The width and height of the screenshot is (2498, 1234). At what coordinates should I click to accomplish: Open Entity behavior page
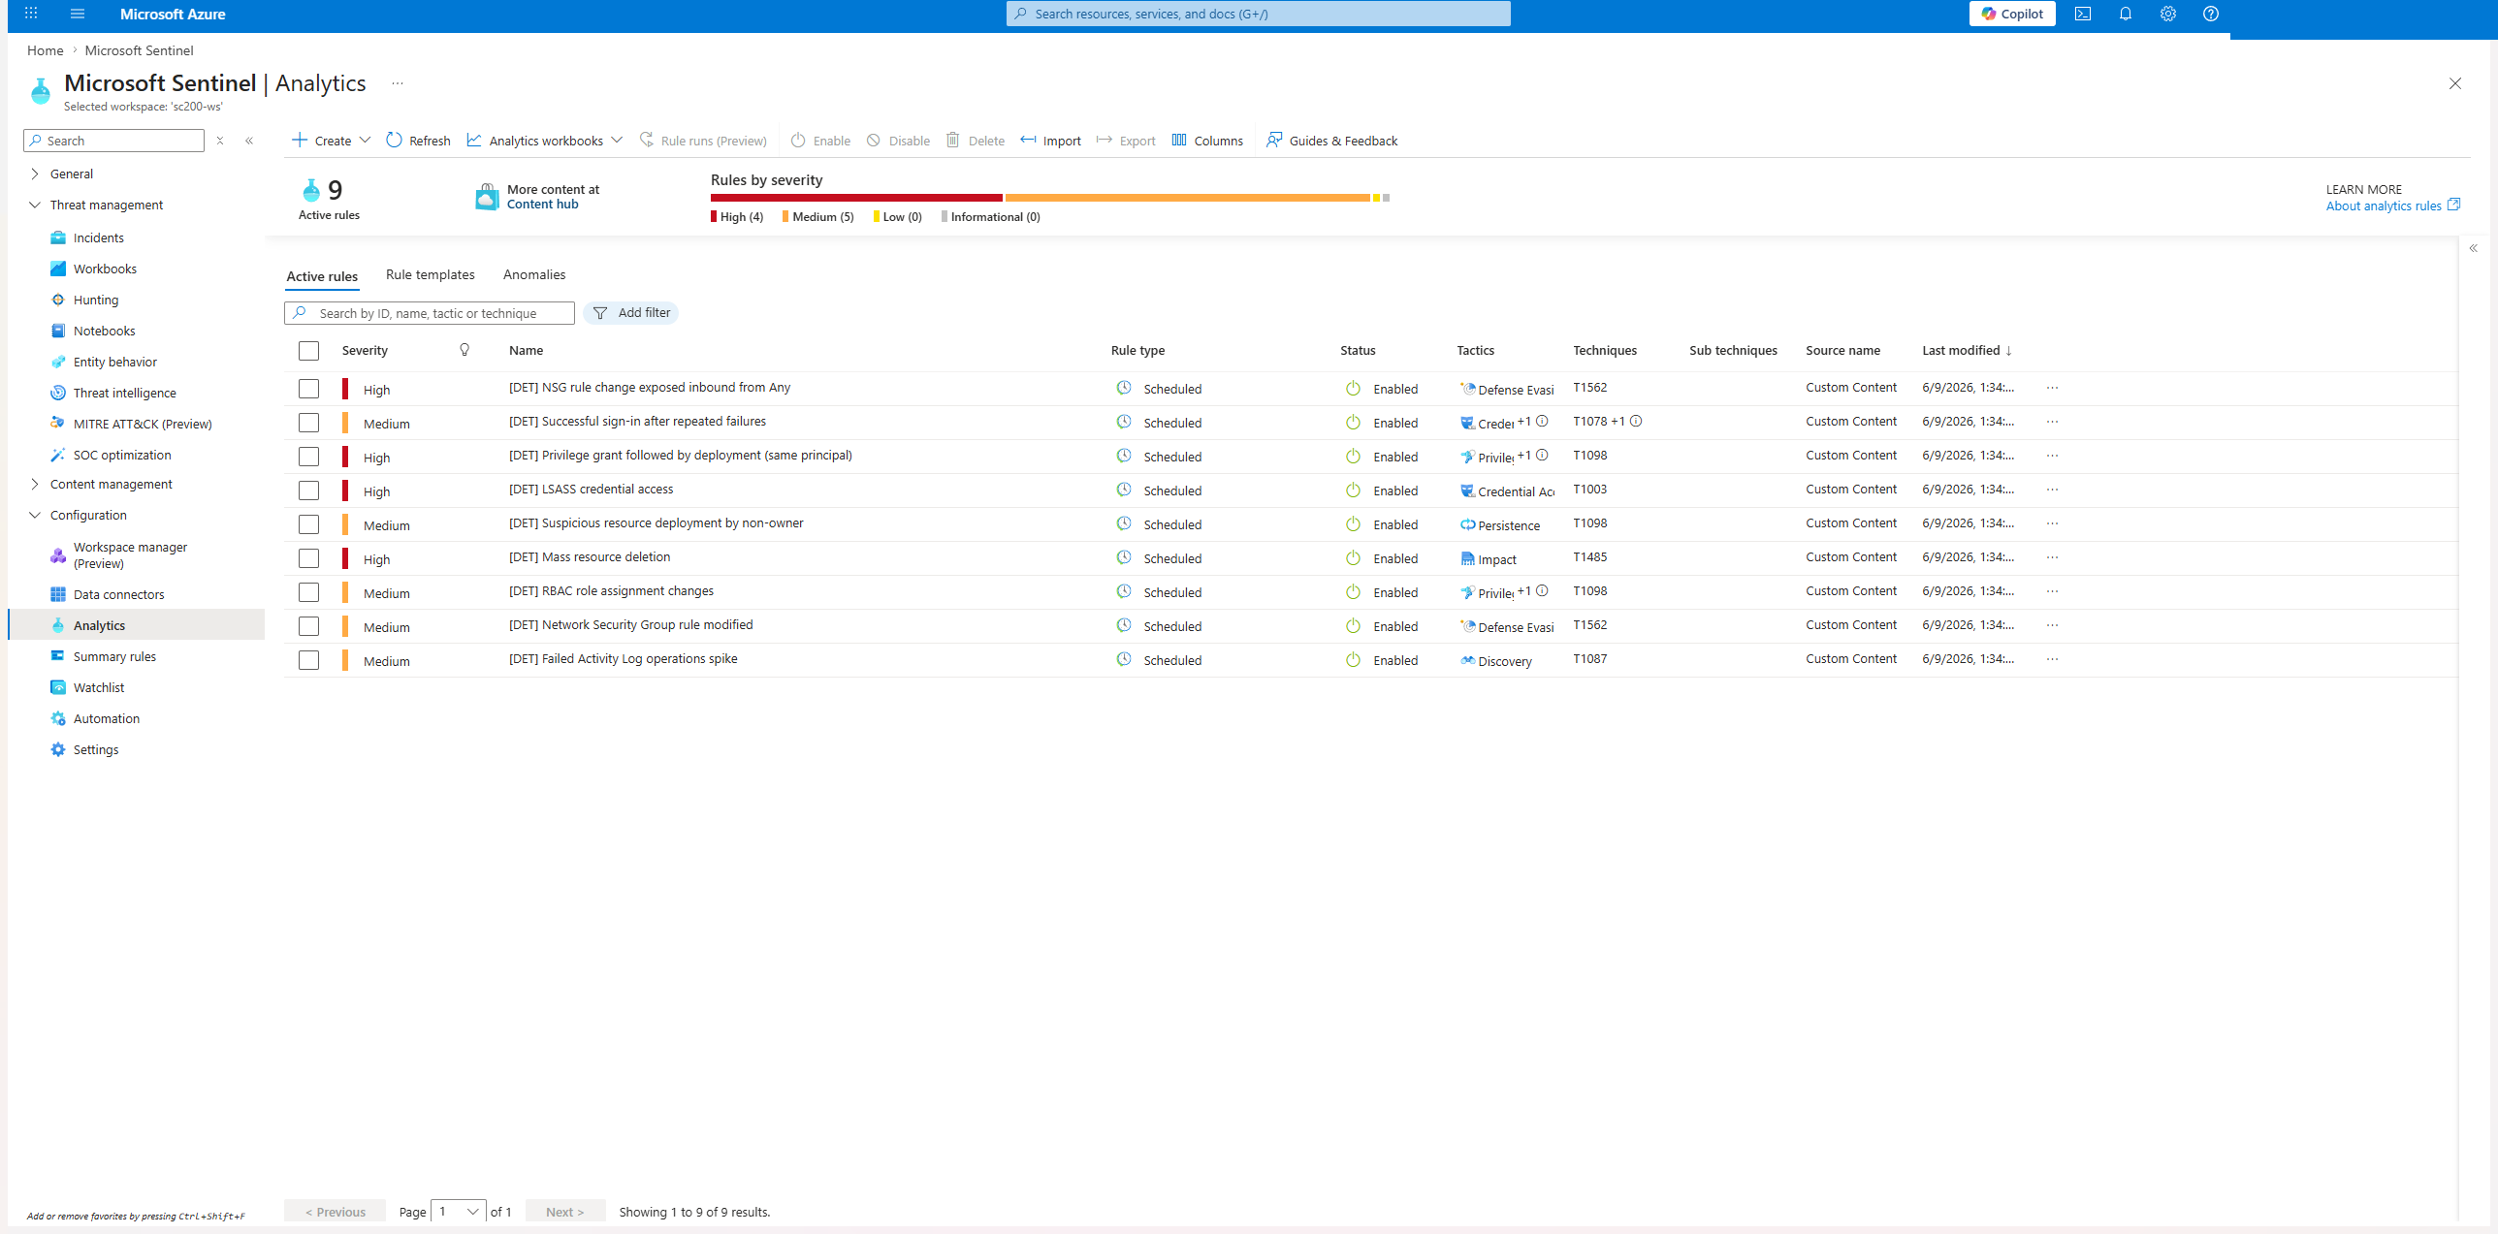115,362
